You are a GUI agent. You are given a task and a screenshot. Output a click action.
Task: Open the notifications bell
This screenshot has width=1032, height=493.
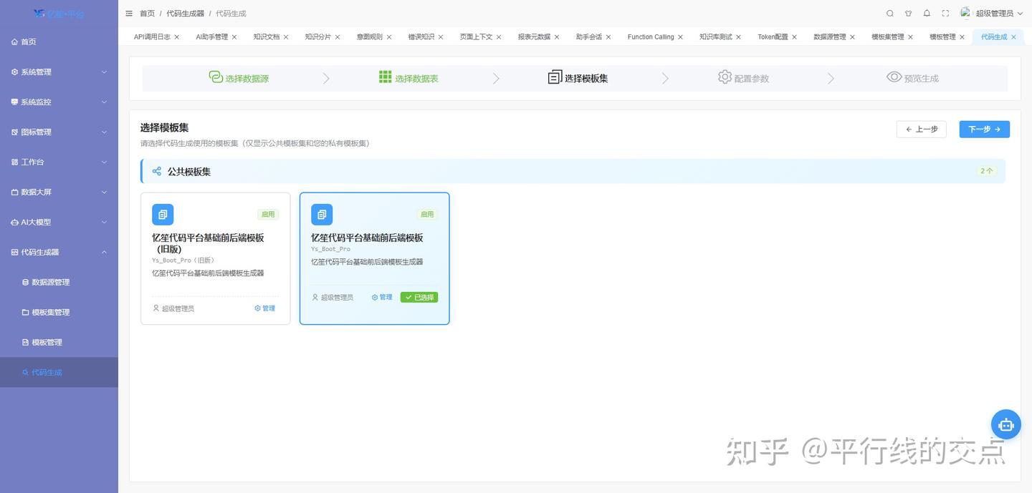coord(927,14)
